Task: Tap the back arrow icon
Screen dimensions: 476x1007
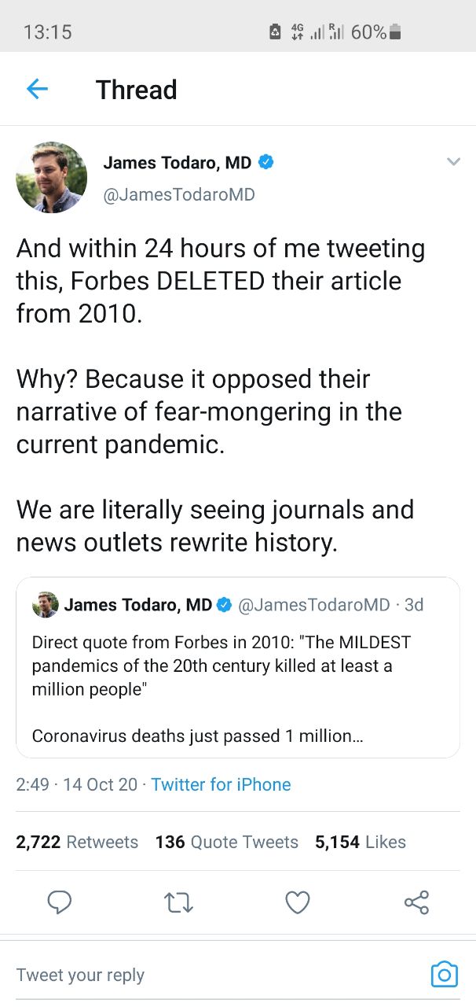Action: pos(38,90)
